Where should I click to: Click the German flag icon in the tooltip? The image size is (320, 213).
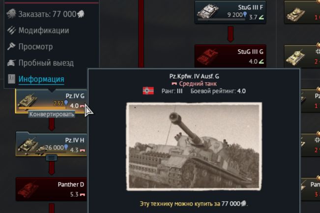click(x=148, y=91)
